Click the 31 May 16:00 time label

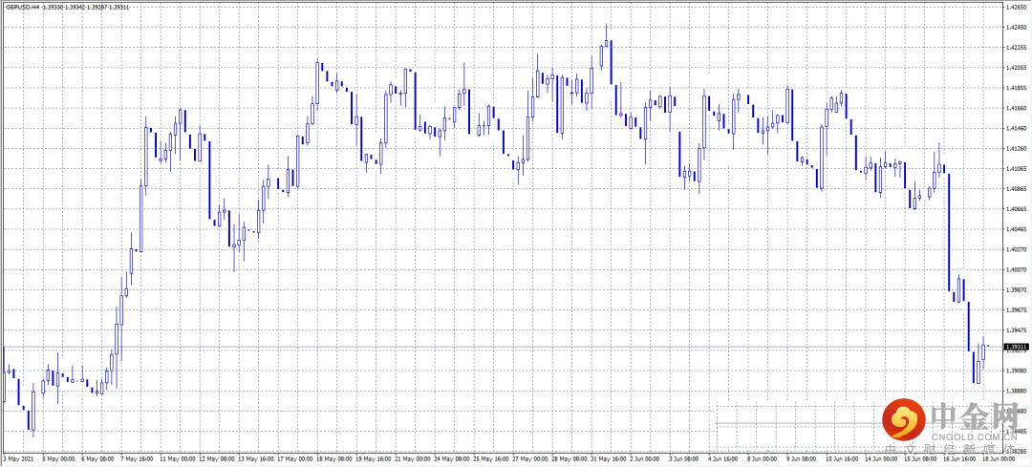click(x=608, y=458)
